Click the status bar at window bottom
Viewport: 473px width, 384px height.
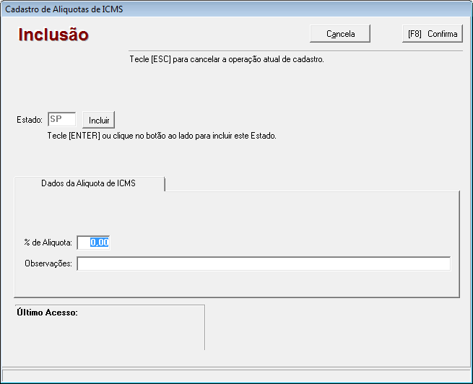coord(236,375)
